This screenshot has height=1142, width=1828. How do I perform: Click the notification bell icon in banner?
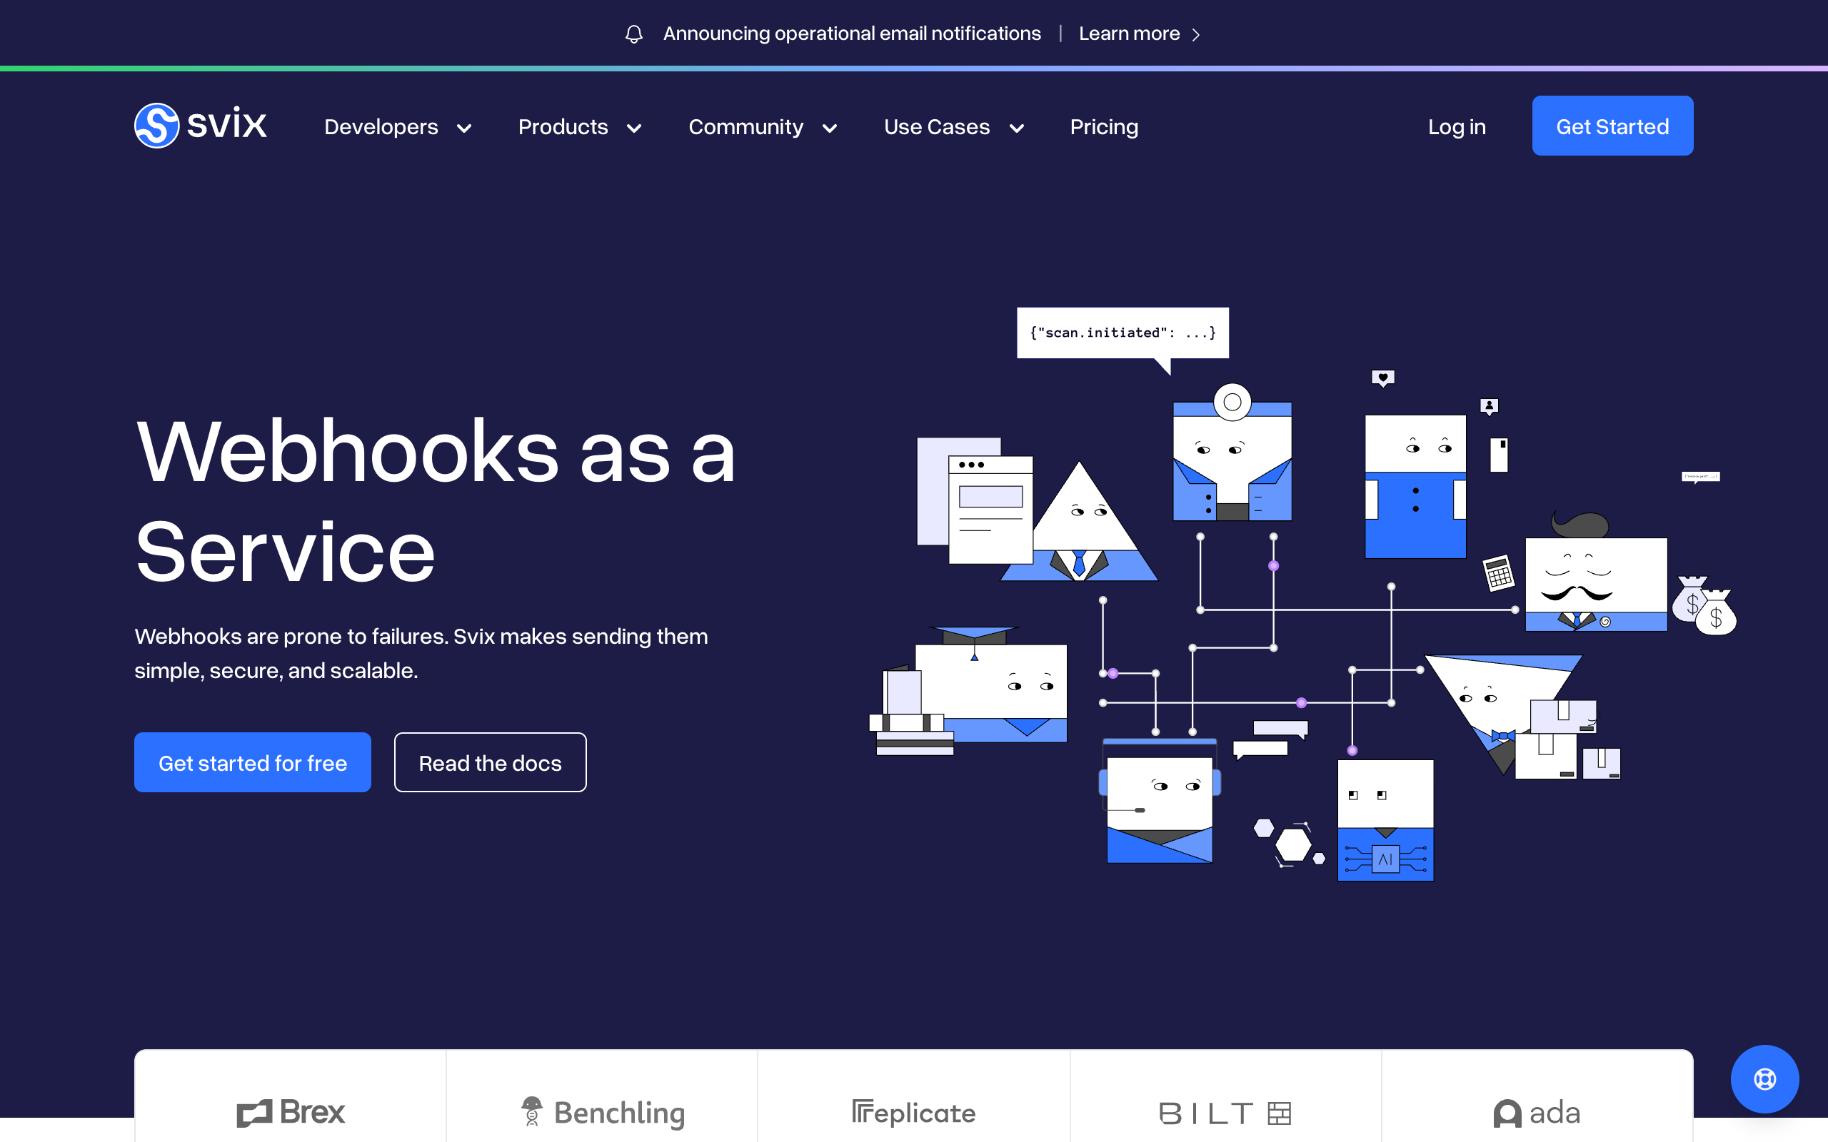click(634, 34)
